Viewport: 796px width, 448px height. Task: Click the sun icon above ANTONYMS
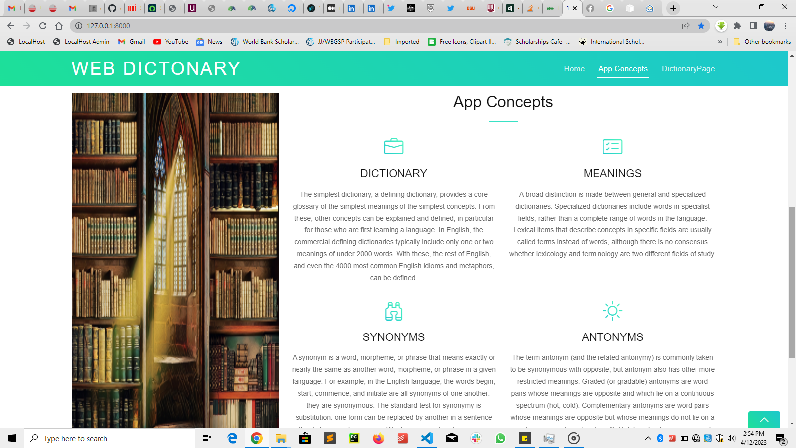[x=612, y=311]
